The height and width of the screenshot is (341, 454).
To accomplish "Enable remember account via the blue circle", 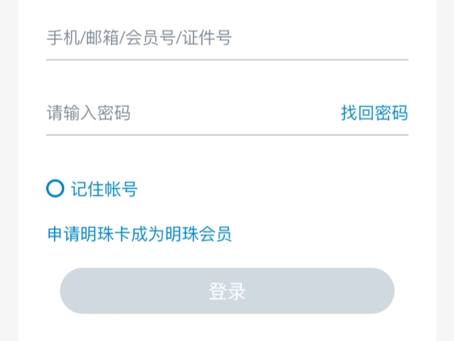I will (x=55, y=189).
